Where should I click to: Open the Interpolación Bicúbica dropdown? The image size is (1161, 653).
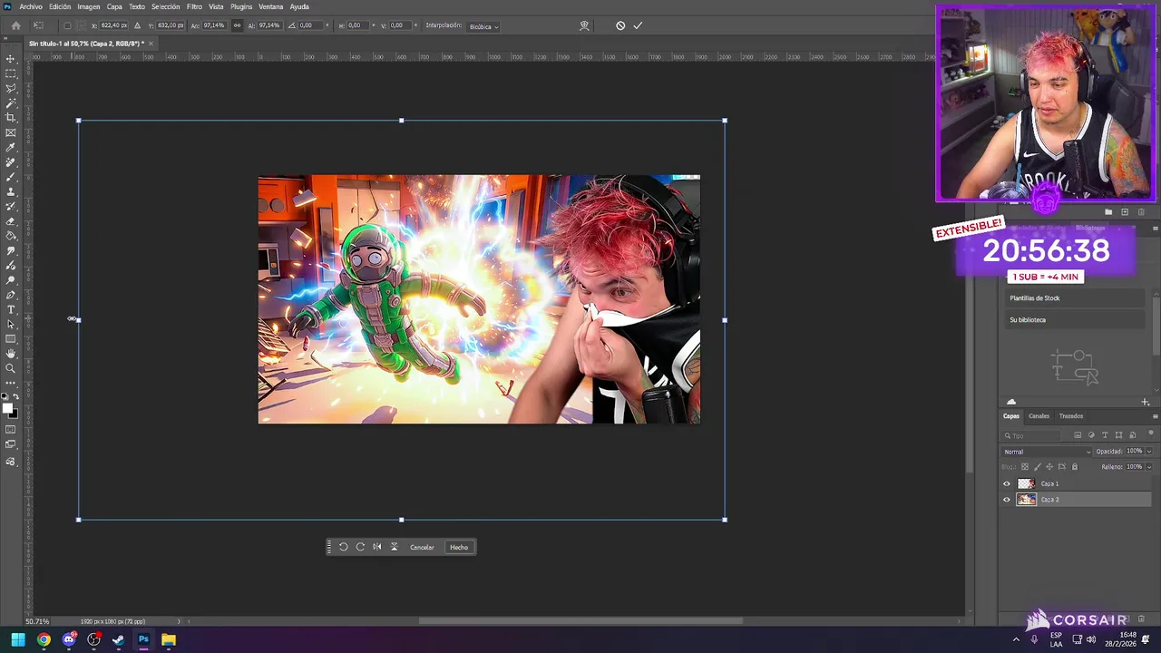point(483,26)
